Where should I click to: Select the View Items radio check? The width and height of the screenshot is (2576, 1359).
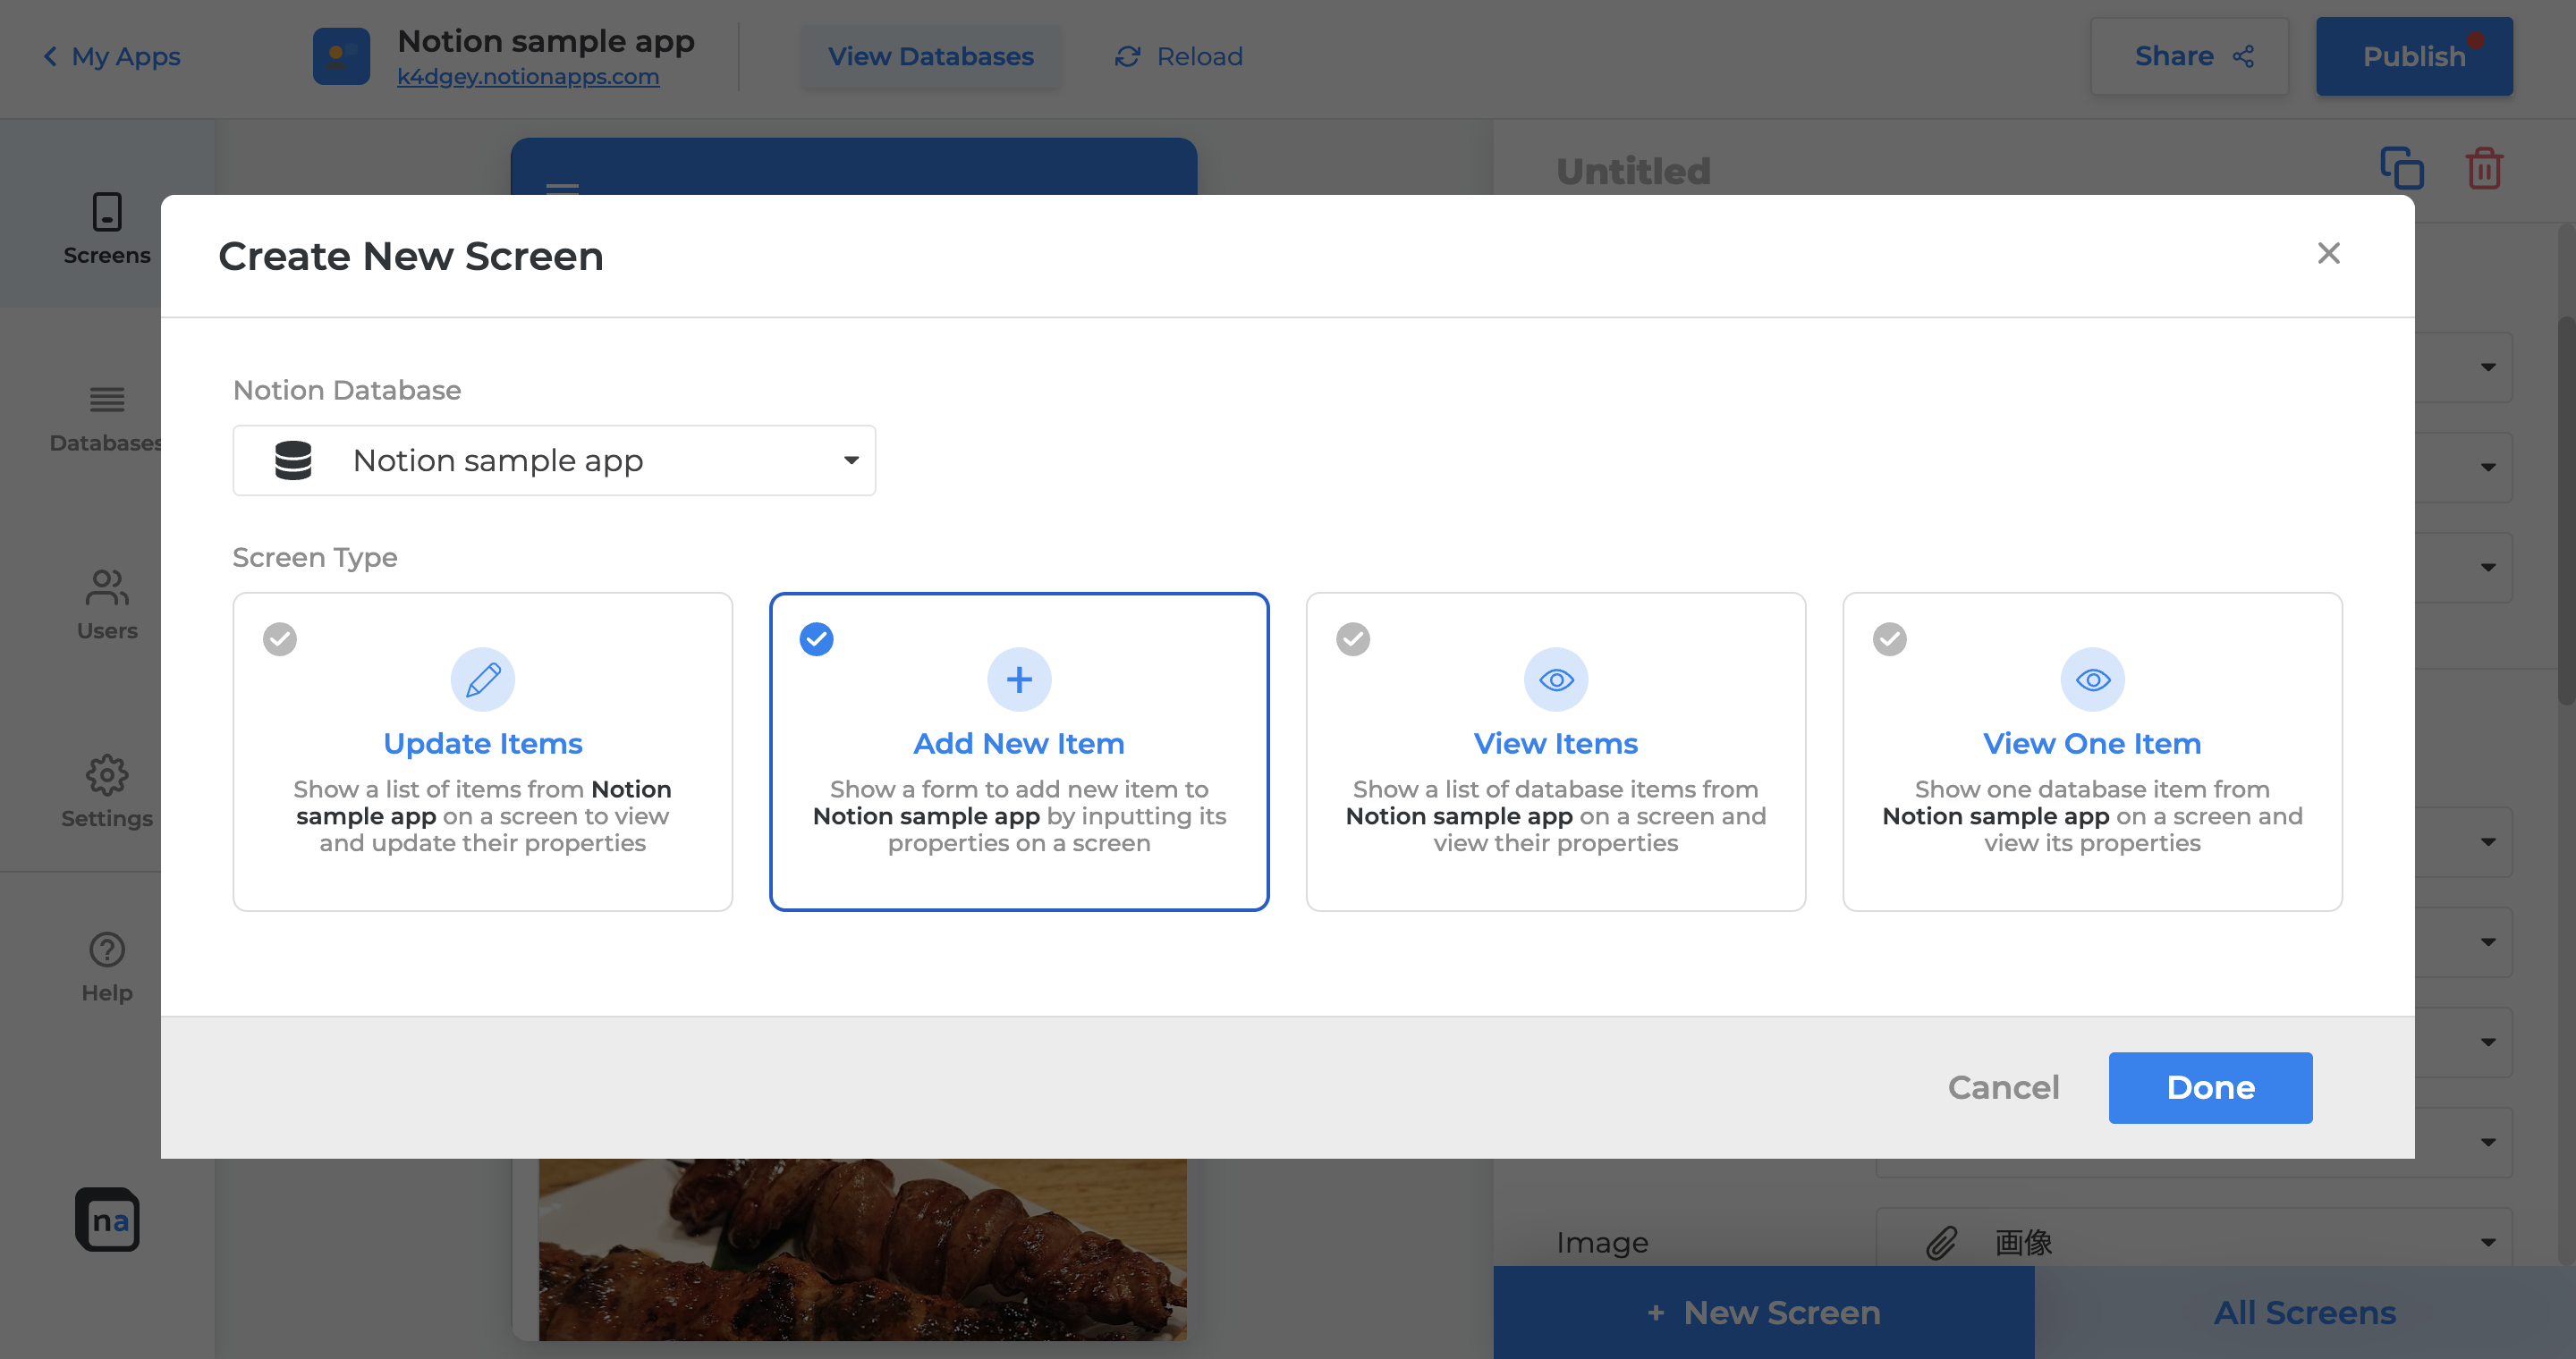pos(1353,638)
